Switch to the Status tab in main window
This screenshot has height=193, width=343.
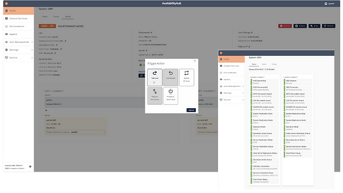pos(45,16)
